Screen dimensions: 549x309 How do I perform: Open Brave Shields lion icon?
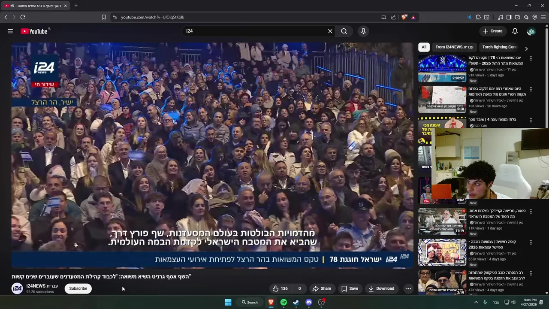(x=404, y=17)
